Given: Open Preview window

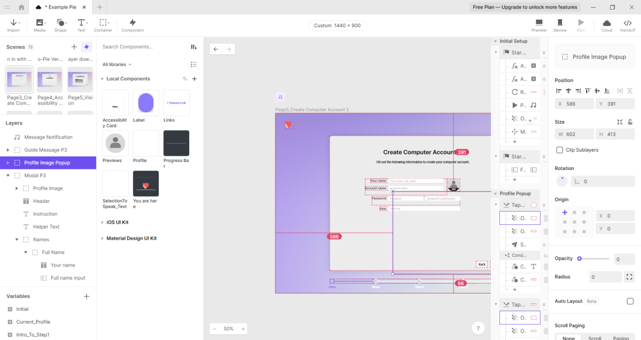Looking at the screenshot, I should [x=539, y=23].
